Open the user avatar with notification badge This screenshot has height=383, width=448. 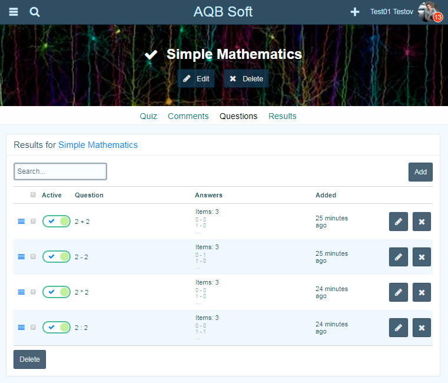pos(429,12)
